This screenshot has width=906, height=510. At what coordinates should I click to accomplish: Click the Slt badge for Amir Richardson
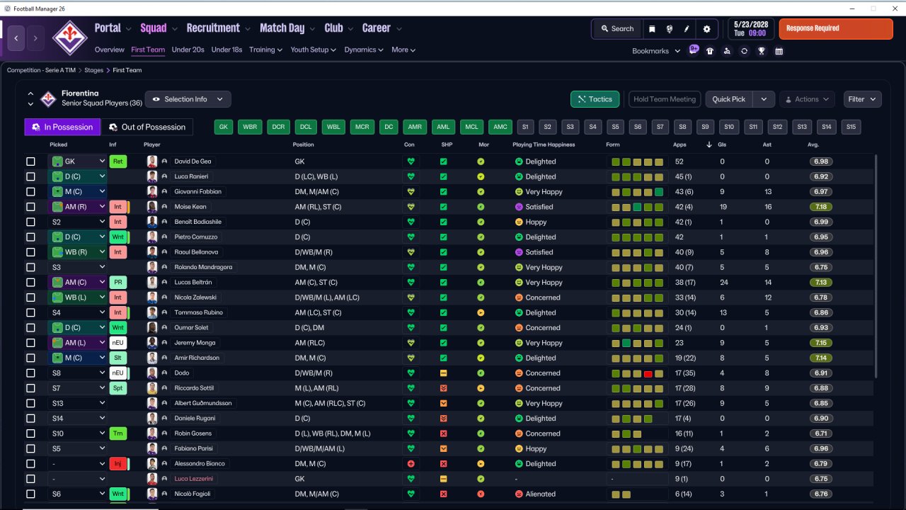point(117,358)
